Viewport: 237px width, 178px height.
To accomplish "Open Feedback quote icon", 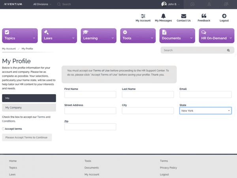I will coord(204,16).
